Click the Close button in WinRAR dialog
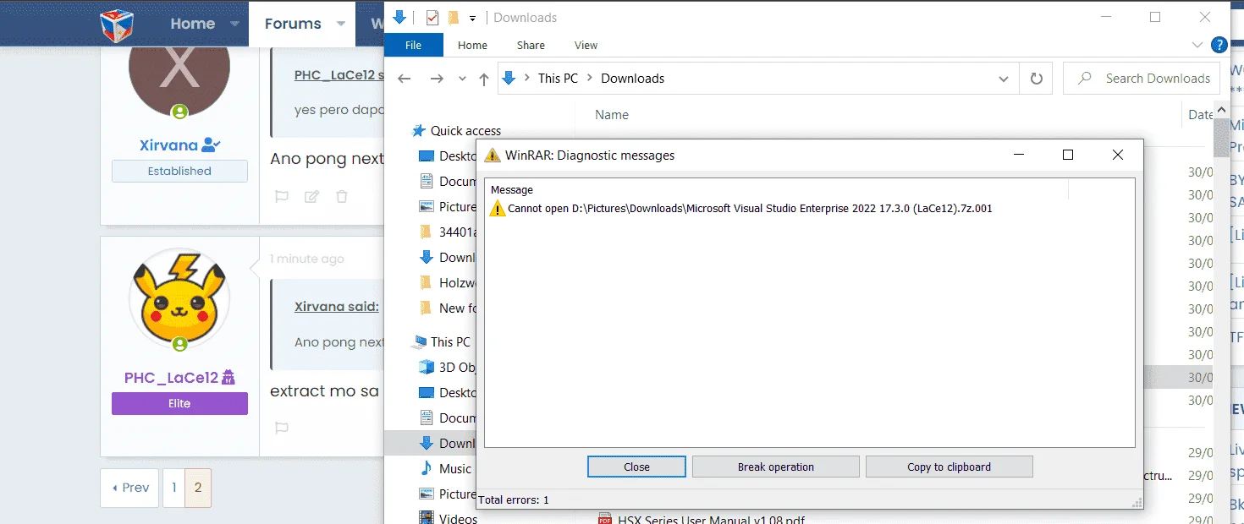 [x=636, y=467]
